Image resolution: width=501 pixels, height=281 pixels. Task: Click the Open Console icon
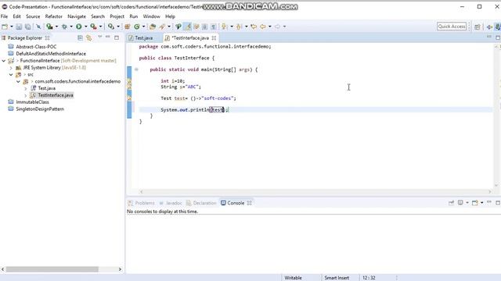pos(475,203)
